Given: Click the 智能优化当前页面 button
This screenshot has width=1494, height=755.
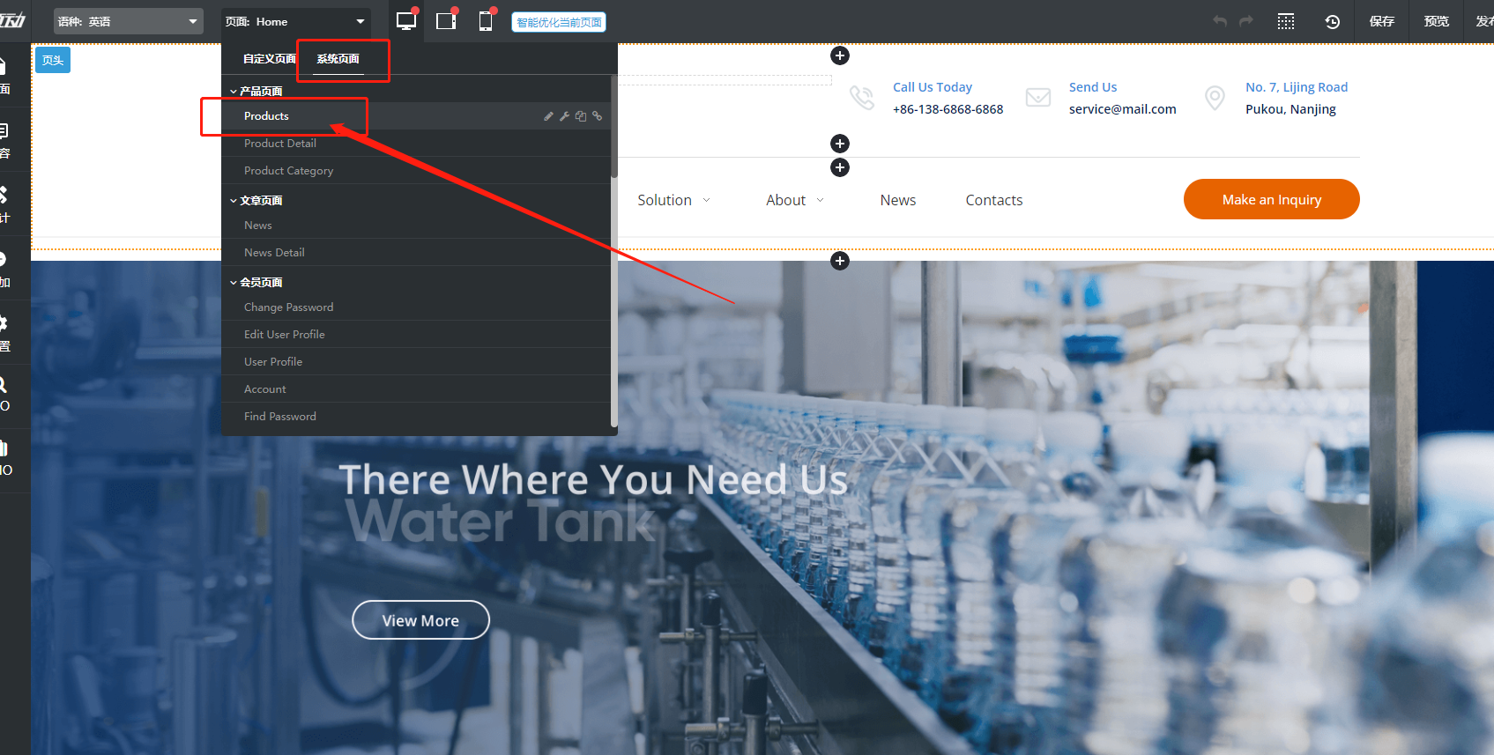Looking at the screenshot, I should [x=559, y=22].
